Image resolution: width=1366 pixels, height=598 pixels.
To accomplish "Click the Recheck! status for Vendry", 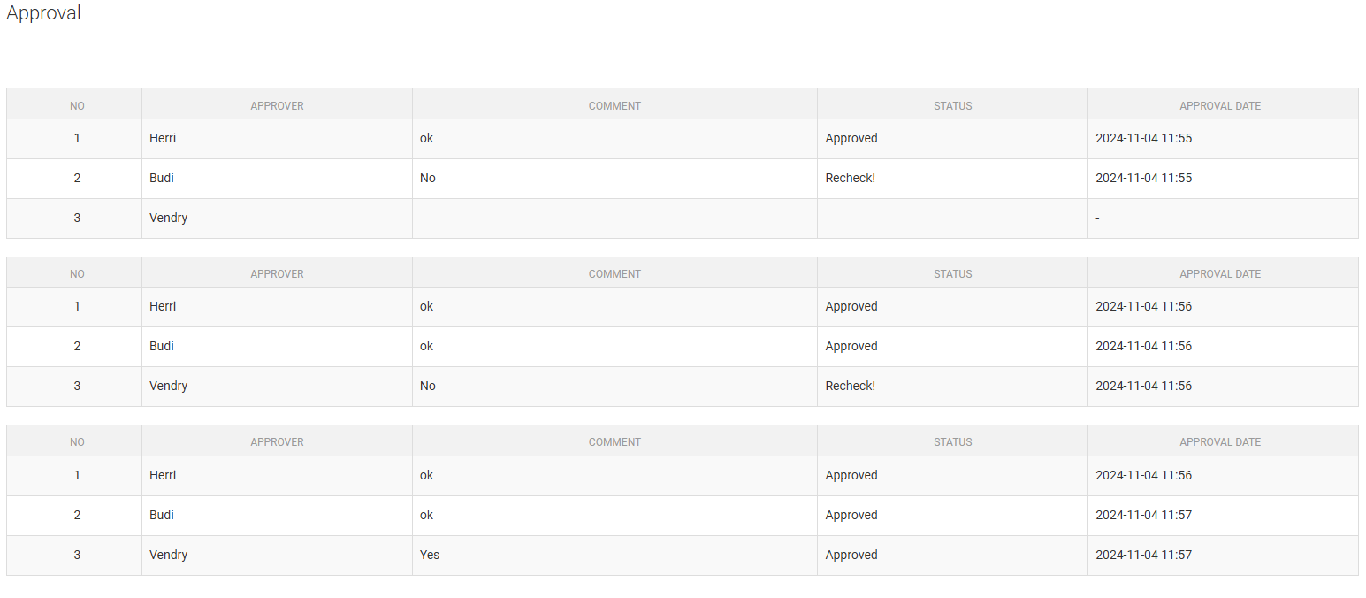I will pyautogui.click(x=851, y=386).
